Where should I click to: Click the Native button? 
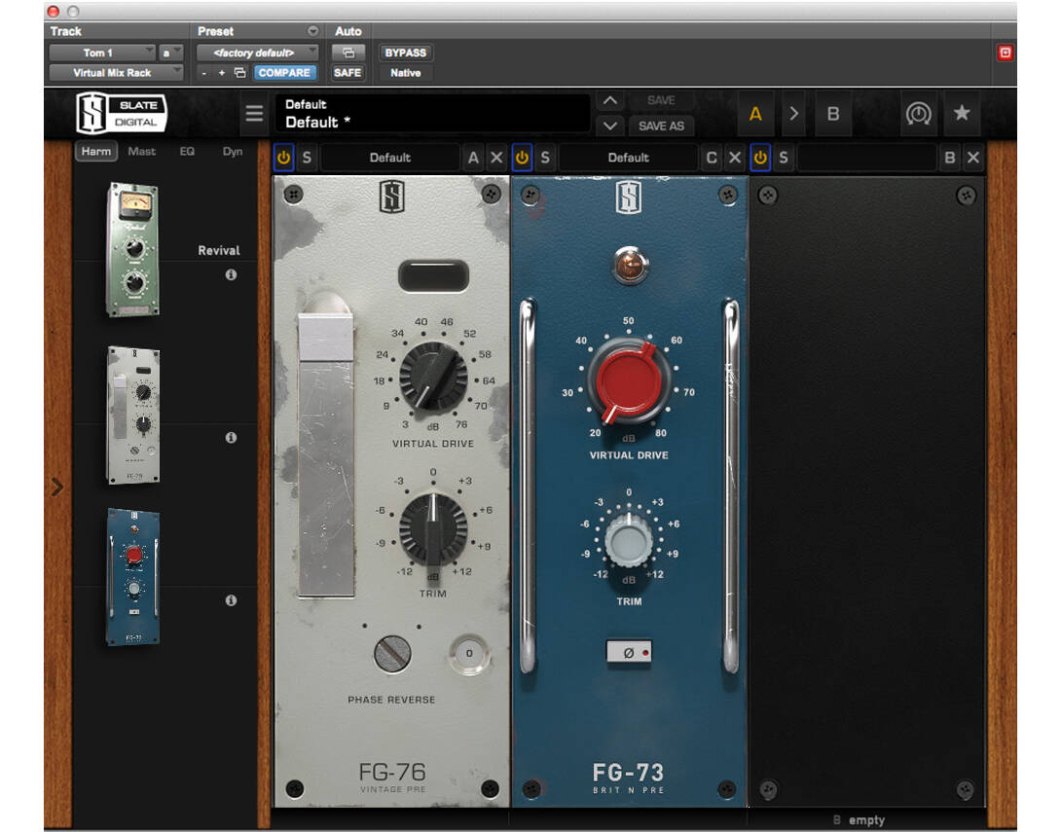click(x=405, y=72)
